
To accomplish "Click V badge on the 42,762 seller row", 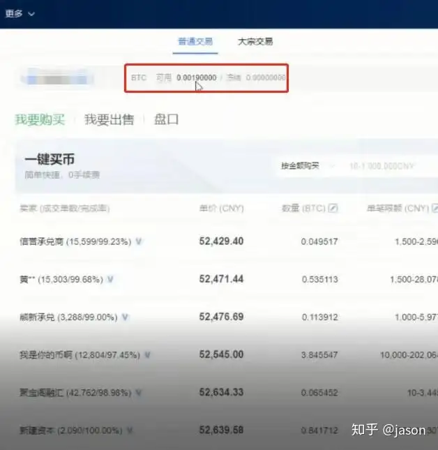I will pyautogui.click(x=139, y=393).
